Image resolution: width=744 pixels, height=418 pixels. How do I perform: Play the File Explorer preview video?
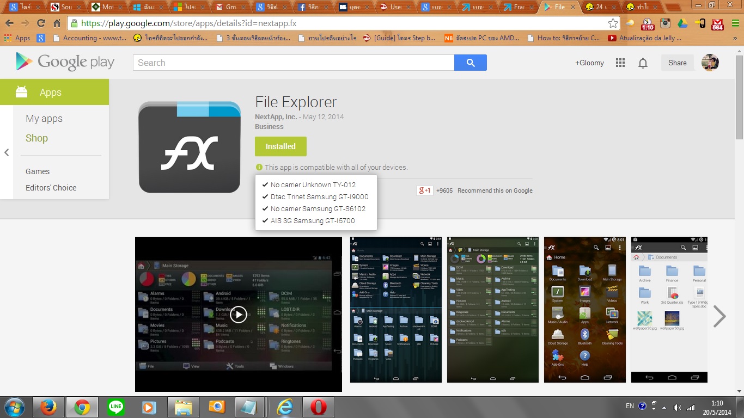pos(239,314)
